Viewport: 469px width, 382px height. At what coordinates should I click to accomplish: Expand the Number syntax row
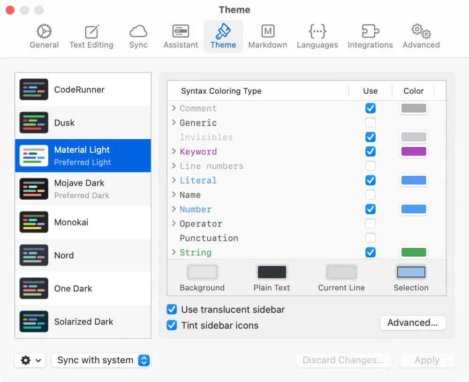click(174, 209)
